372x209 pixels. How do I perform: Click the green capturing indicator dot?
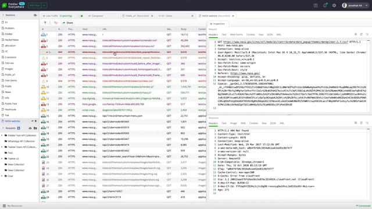click(x=81, y=16)
